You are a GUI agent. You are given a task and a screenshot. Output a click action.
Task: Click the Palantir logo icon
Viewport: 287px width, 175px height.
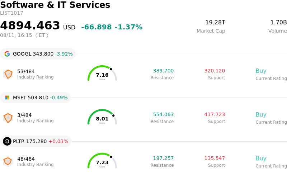[7, 141]
